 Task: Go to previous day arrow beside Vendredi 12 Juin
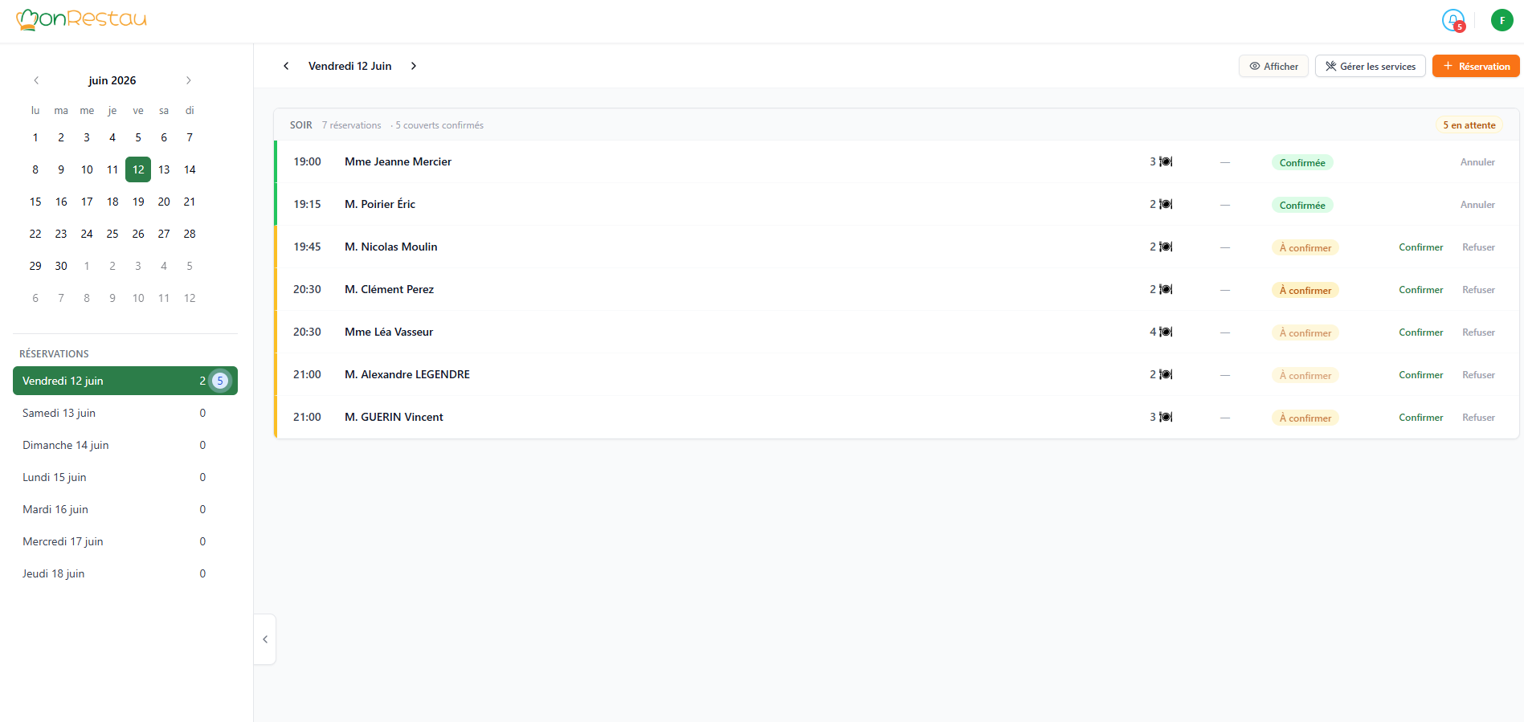click(286, 66)
